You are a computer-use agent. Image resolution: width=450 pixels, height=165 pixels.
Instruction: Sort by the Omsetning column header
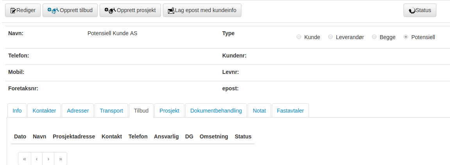point(214,136)
